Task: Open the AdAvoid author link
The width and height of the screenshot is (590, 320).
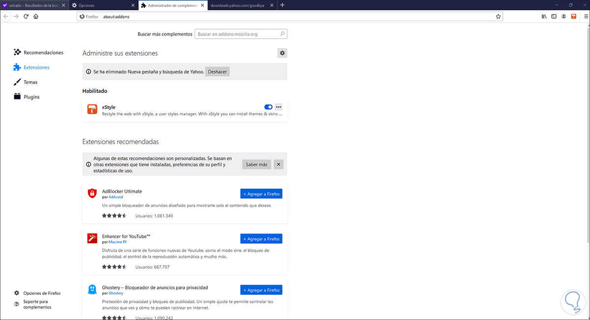Action: coord(116,197)
